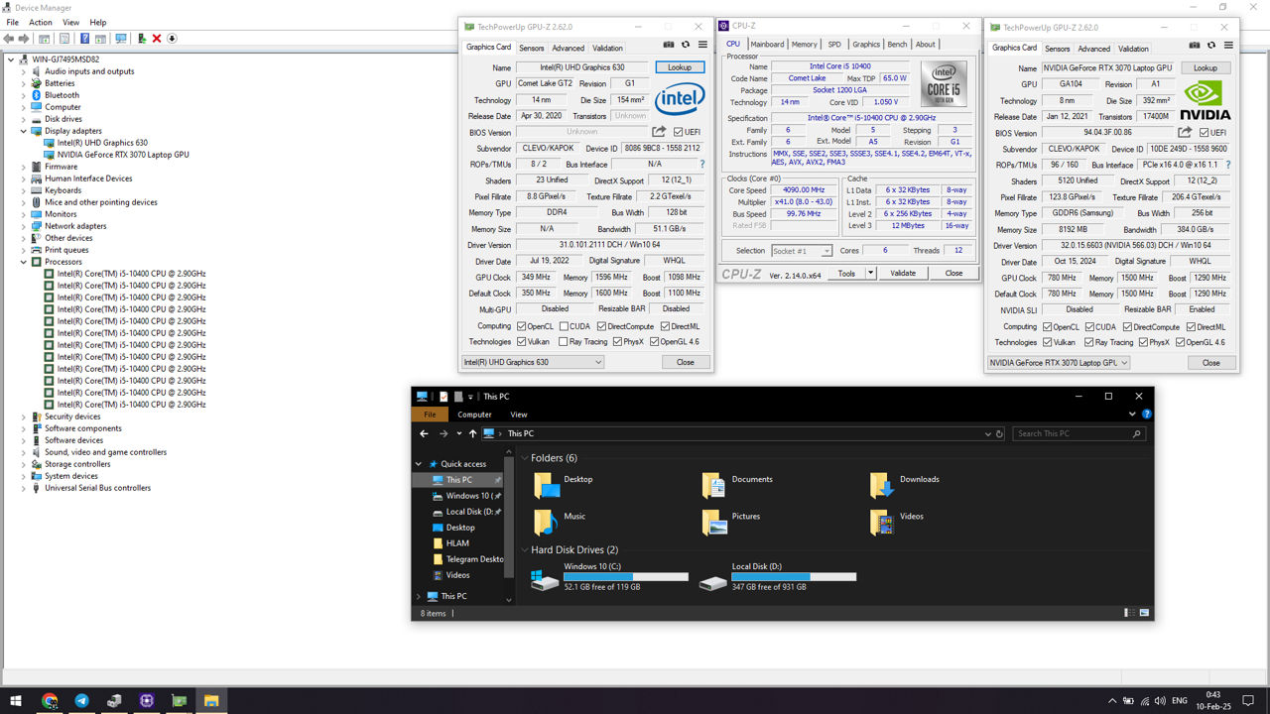
Task: Collapse Hard Disk Drives group in Explorer
Action: [524, 549]
